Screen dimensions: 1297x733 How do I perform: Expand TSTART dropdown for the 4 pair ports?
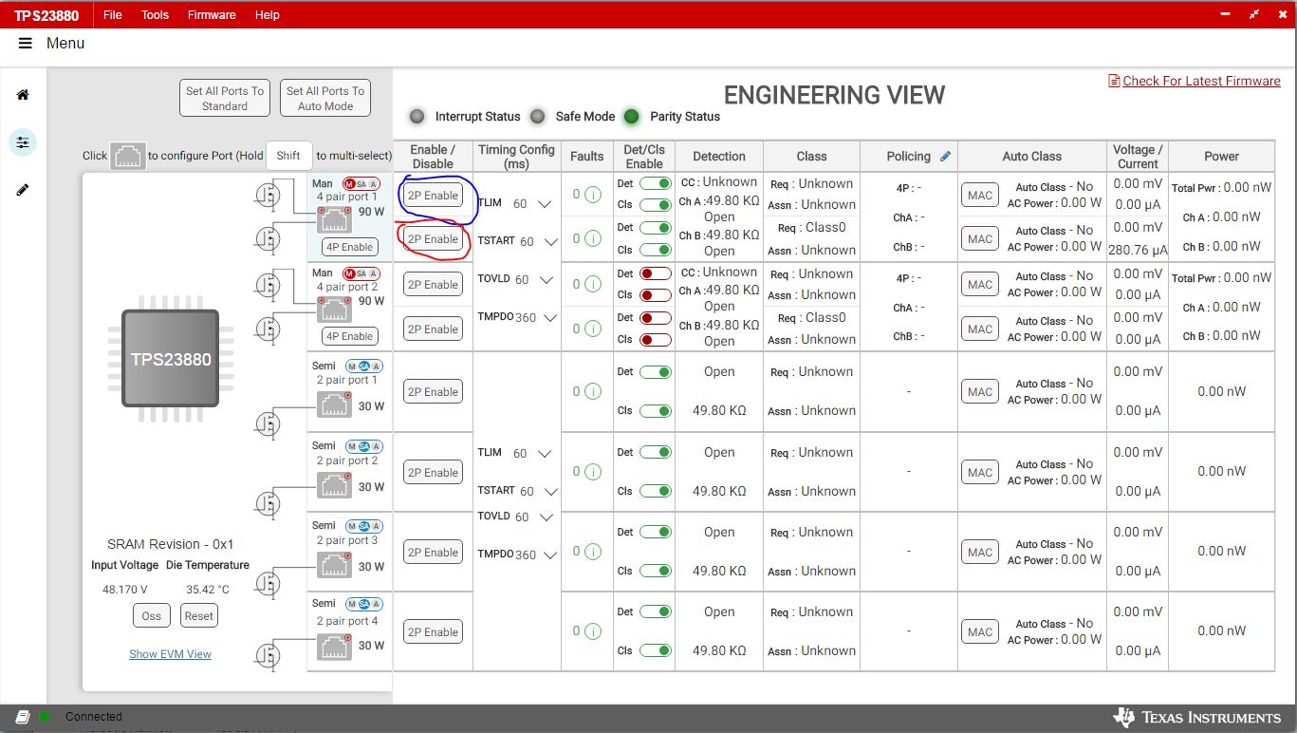point(550,242)
